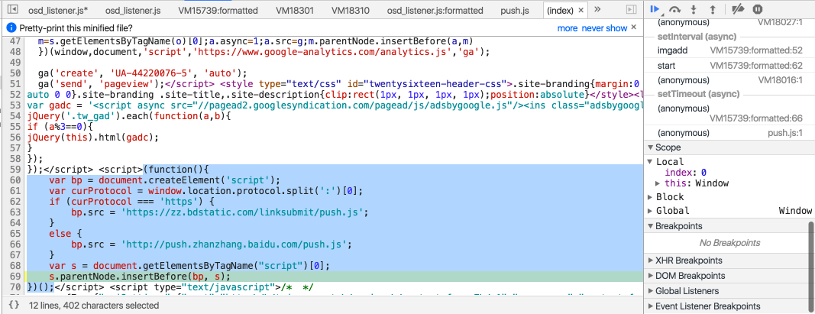
Task: Step over next function call
Action: tap(674, 9)
